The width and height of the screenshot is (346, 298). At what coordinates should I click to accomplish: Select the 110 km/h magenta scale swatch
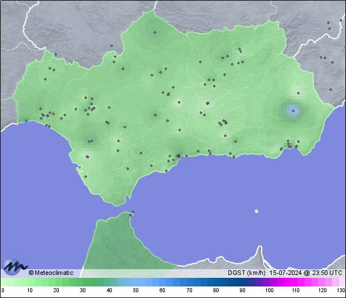pyautogui.click(x=295, y=282)
